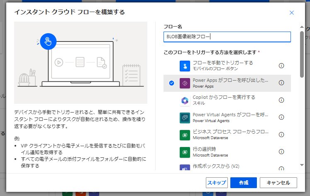This screenshot has width=310, height=196.
Task: Select 行の選択時 trigger option
Action: point(227,152)
